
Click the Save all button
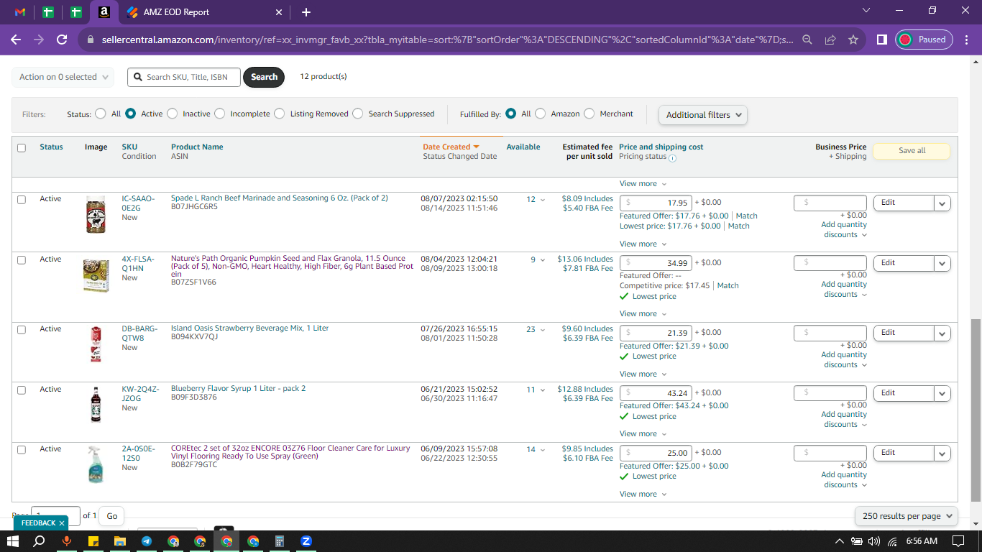(912, 151)
